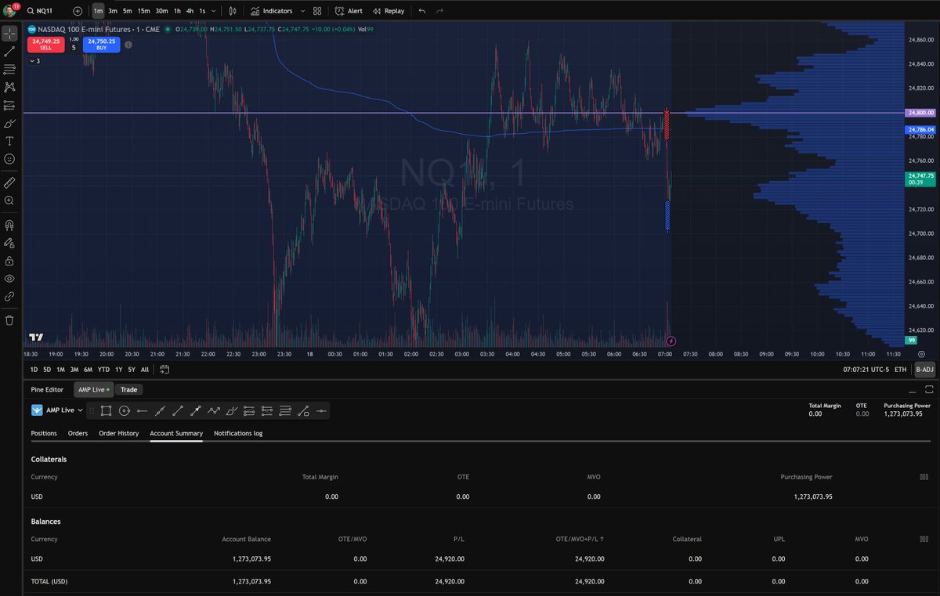Viewport: 940px width, 596px height.
Task: Select the Account Summary tab
Action: pos(176,433)
